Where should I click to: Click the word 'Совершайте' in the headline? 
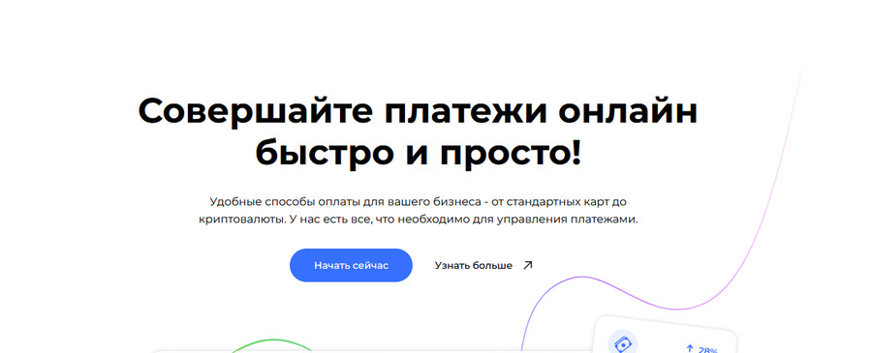click(255, 111)
